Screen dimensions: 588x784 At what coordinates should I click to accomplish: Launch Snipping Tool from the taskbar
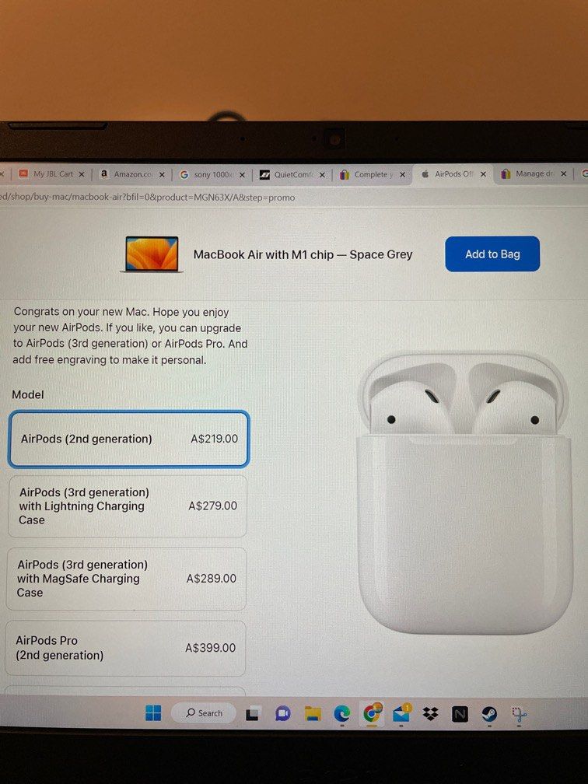[519, 714]
